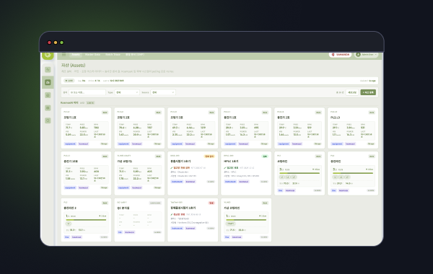Open the hamburger menu icon
Viewport: 433px width, 274px height.
pyautogui.click(x=64, y=55)
